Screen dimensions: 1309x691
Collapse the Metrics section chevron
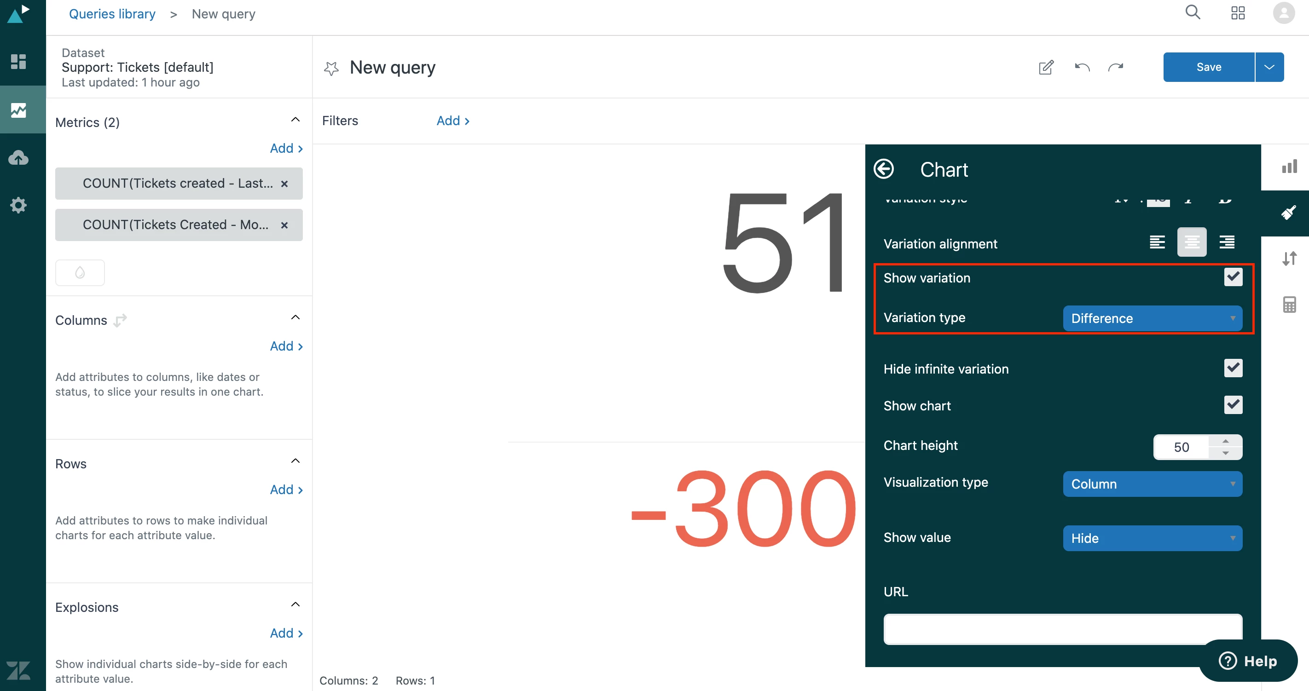click(x=295, y=120)
